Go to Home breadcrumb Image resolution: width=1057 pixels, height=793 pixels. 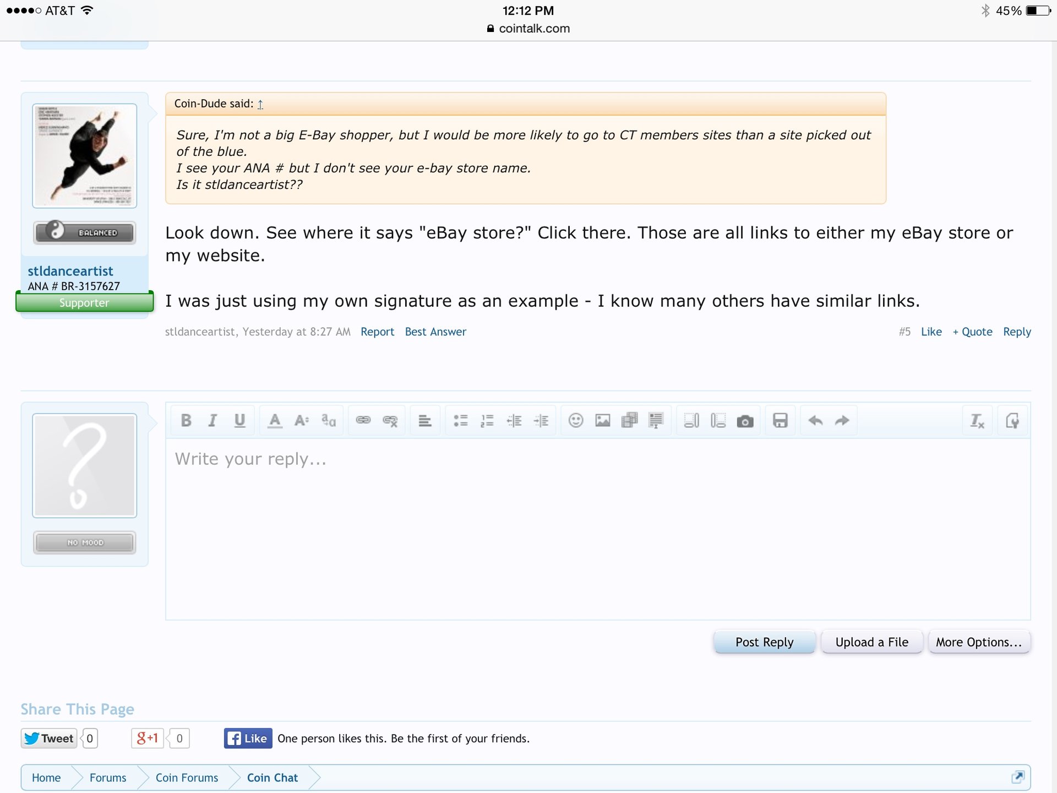(46, 778)
